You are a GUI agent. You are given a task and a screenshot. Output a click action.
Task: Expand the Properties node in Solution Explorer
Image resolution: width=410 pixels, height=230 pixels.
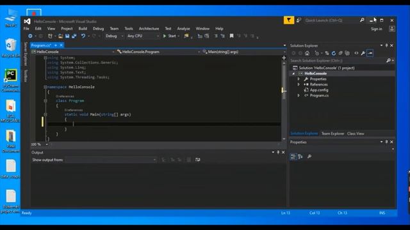(x=299, y=79)
